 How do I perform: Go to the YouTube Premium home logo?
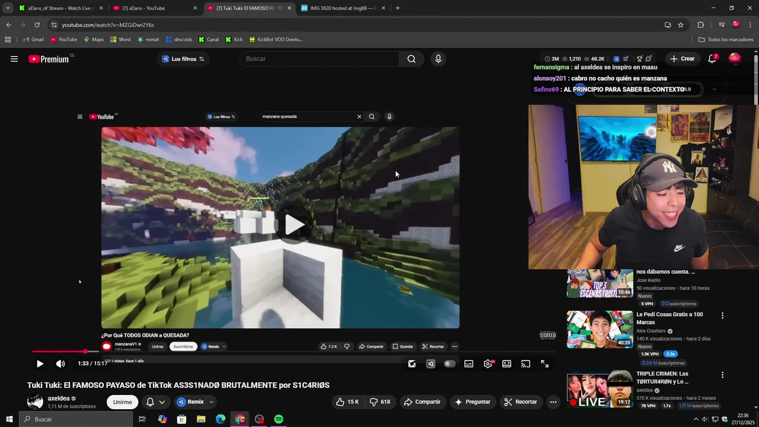tap(49, 59)
